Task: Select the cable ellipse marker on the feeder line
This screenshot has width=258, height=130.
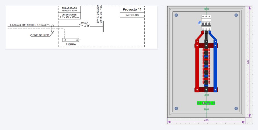Action: pos(53,29)
